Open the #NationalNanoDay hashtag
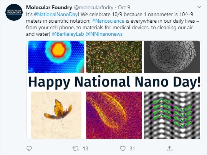The image size is (207, 155). pos(56,14)
